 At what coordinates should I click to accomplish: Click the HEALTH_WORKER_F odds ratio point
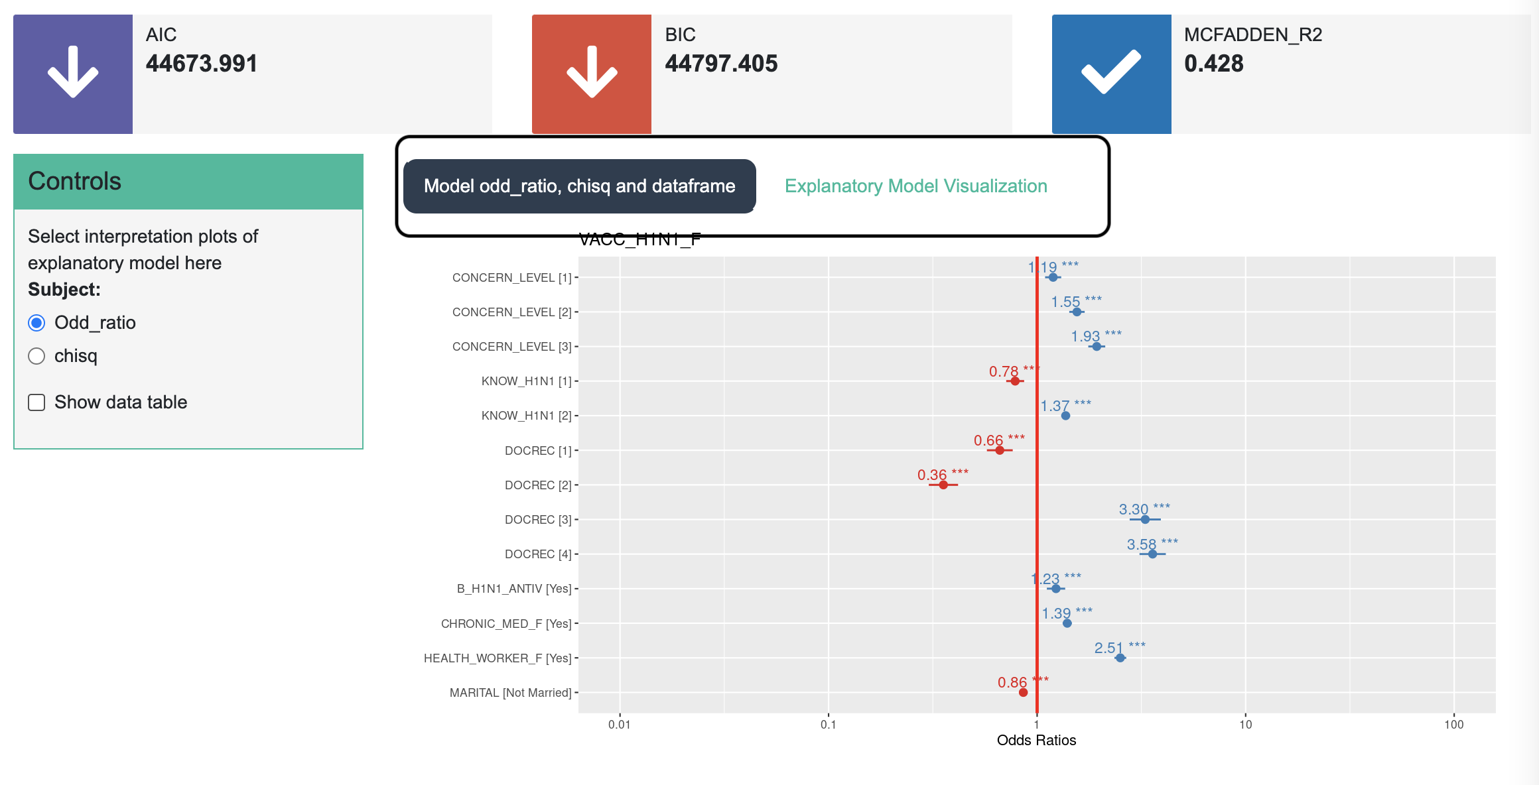[x=1120, y=658]
